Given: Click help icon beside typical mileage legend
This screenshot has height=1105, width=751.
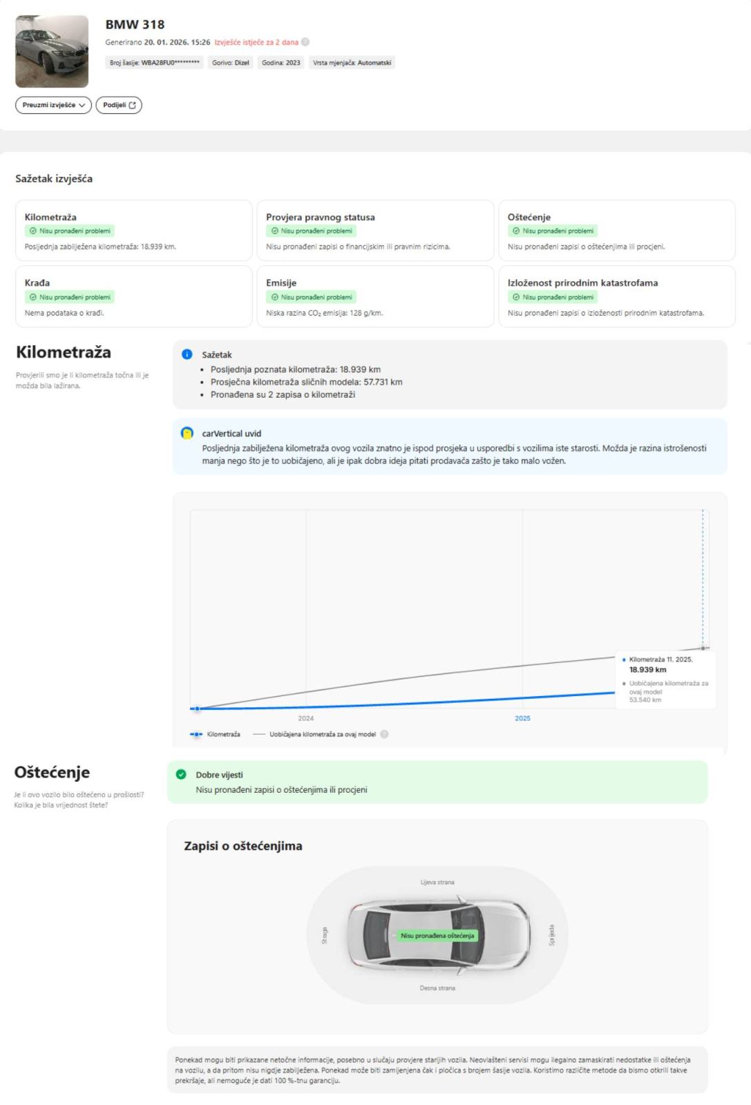Looking at the screenshot, I should [385, 734].
